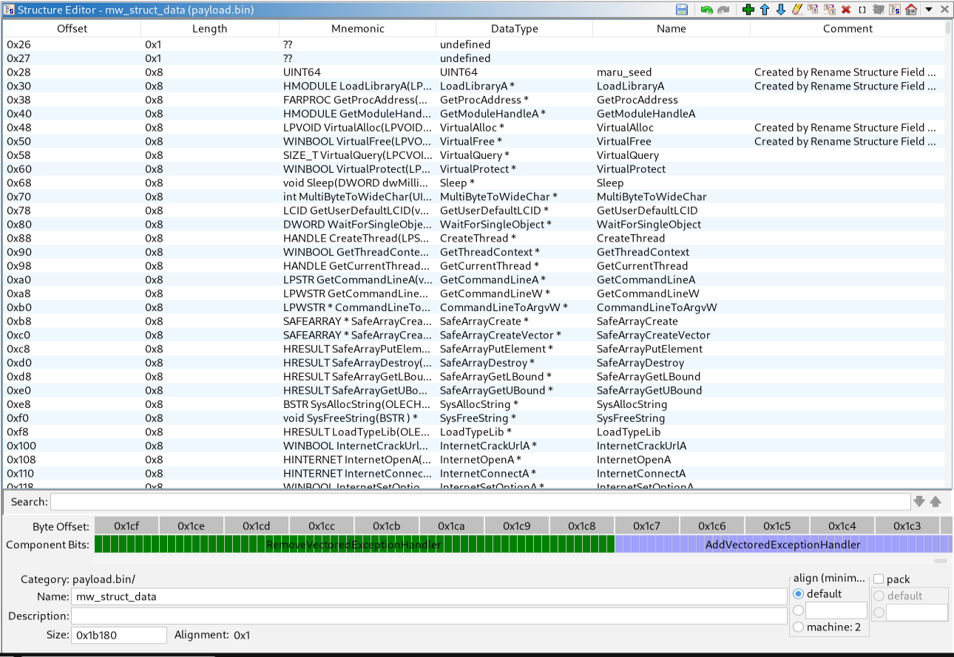Delete selected components with the red X
This screenshot has height=657, width=954.
[x=845, y=10]
